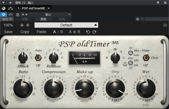Click the undo curved arrow

pos(88,32)
